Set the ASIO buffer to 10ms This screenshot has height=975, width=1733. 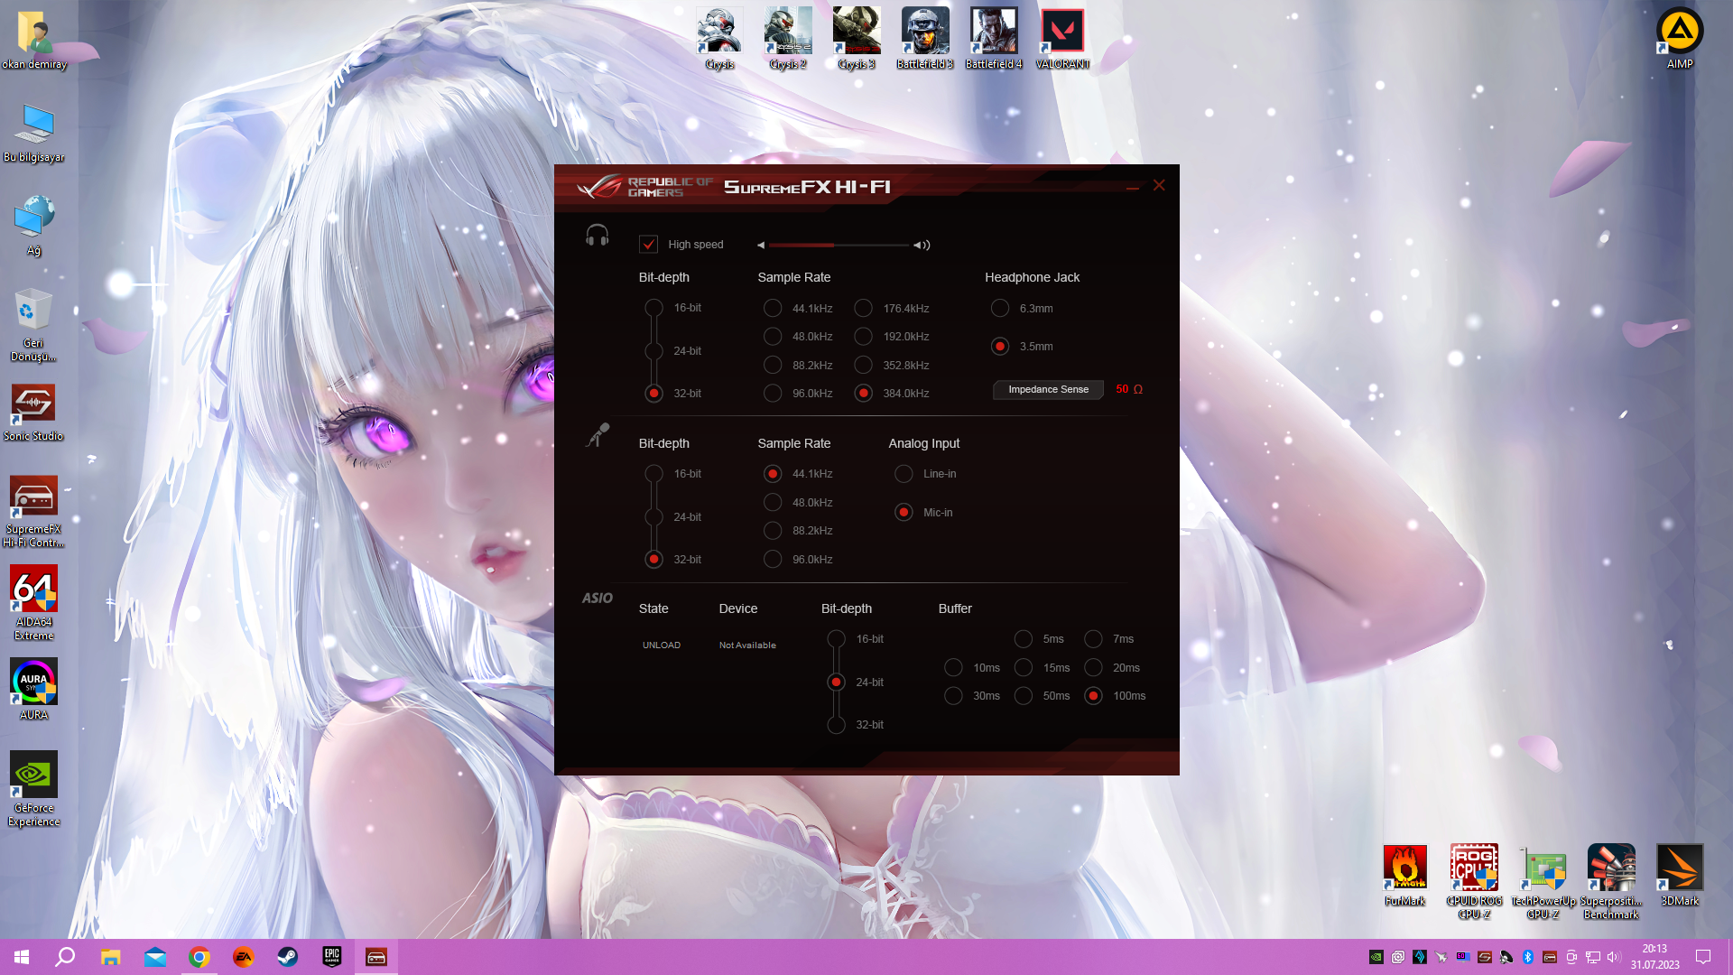pos(953,668)
